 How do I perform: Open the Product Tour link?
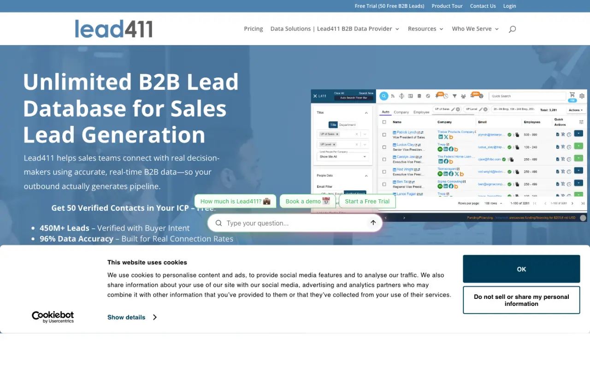[x=447, y=6]
